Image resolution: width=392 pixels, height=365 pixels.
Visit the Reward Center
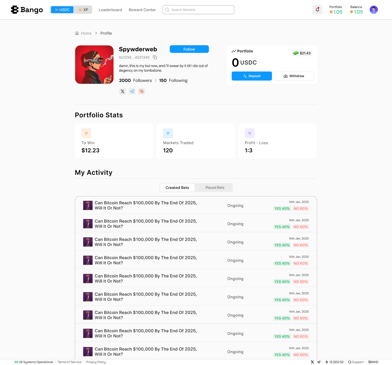tap(142, 10)
